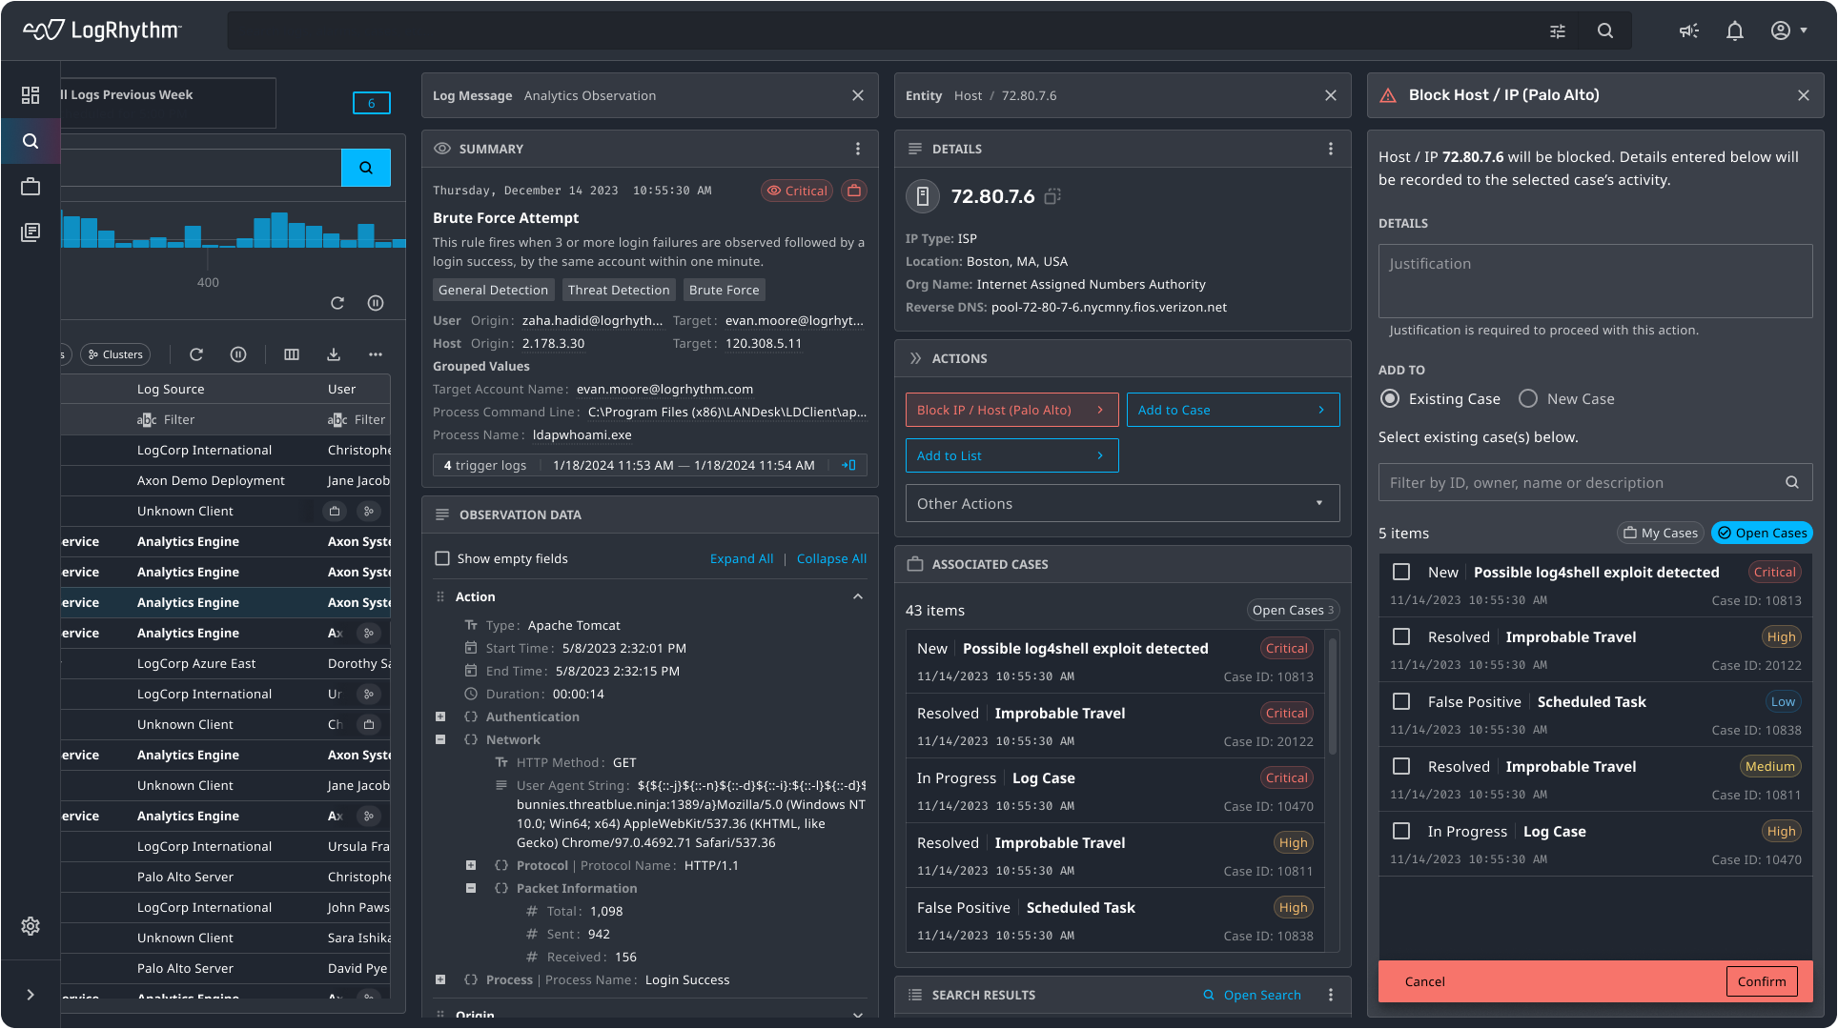Check Log Case in Block Host panel
Screen dimensions: 1838x1029
pos(1401,831)
